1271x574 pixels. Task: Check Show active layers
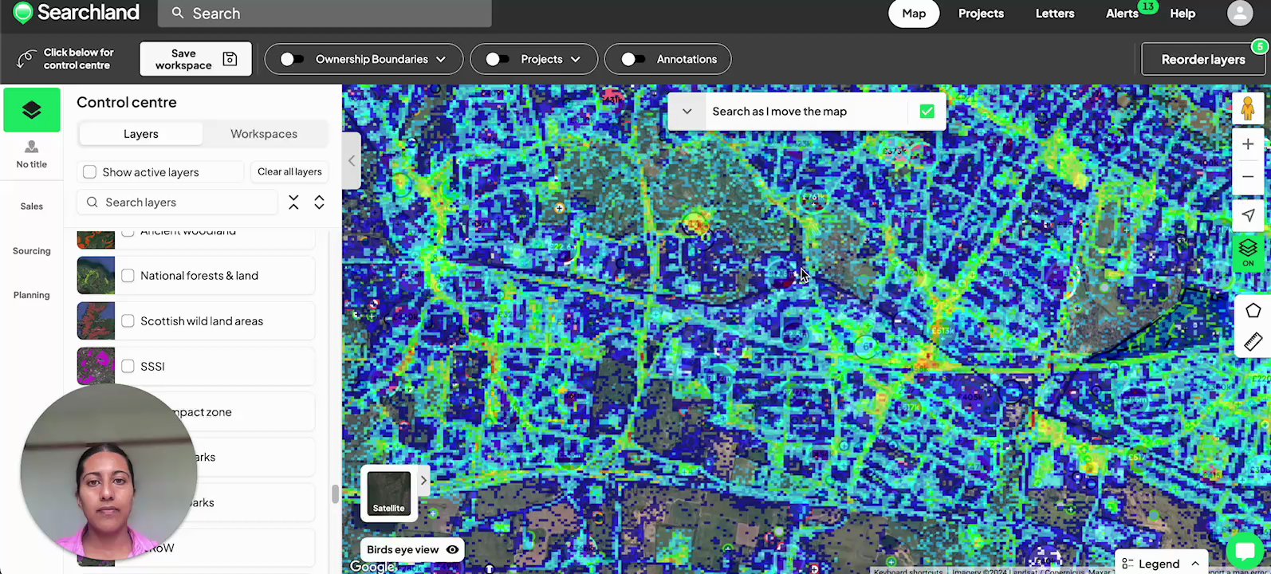point(89,172)
